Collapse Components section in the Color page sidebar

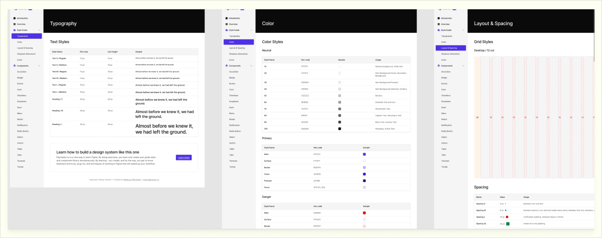251,66
